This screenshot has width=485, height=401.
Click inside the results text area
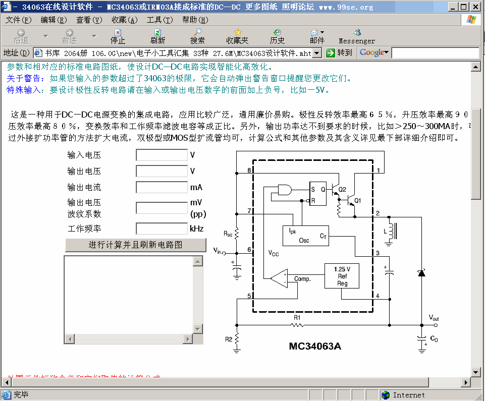[x=128, y=295]
